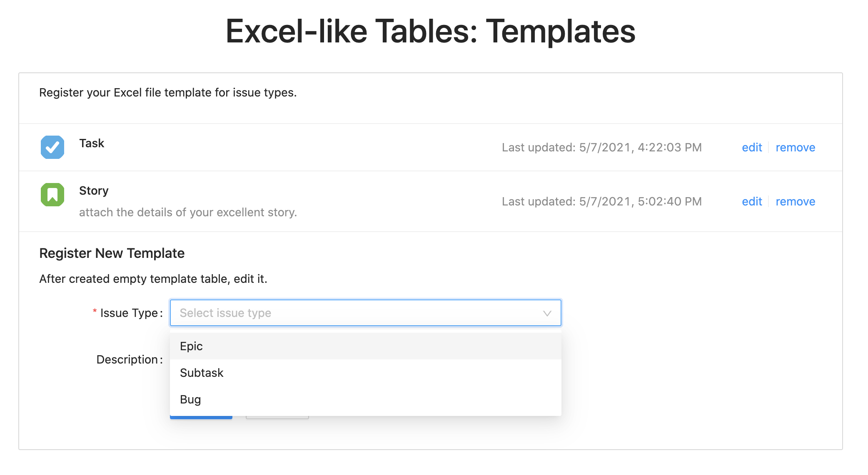Screen dimensions: 868x475
Task: Click the Story template name
Action: click(x=94, y=190)
